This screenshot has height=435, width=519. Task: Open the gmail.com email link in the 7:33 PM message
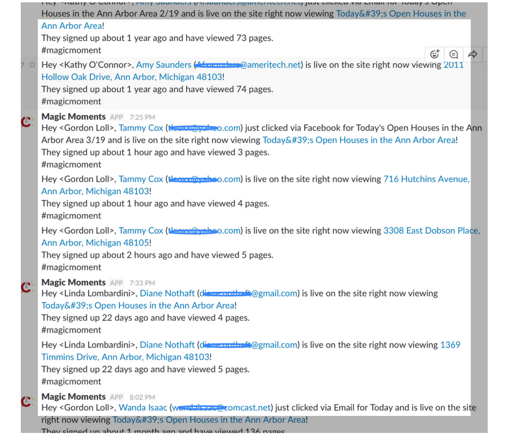[x=248, y=293]
